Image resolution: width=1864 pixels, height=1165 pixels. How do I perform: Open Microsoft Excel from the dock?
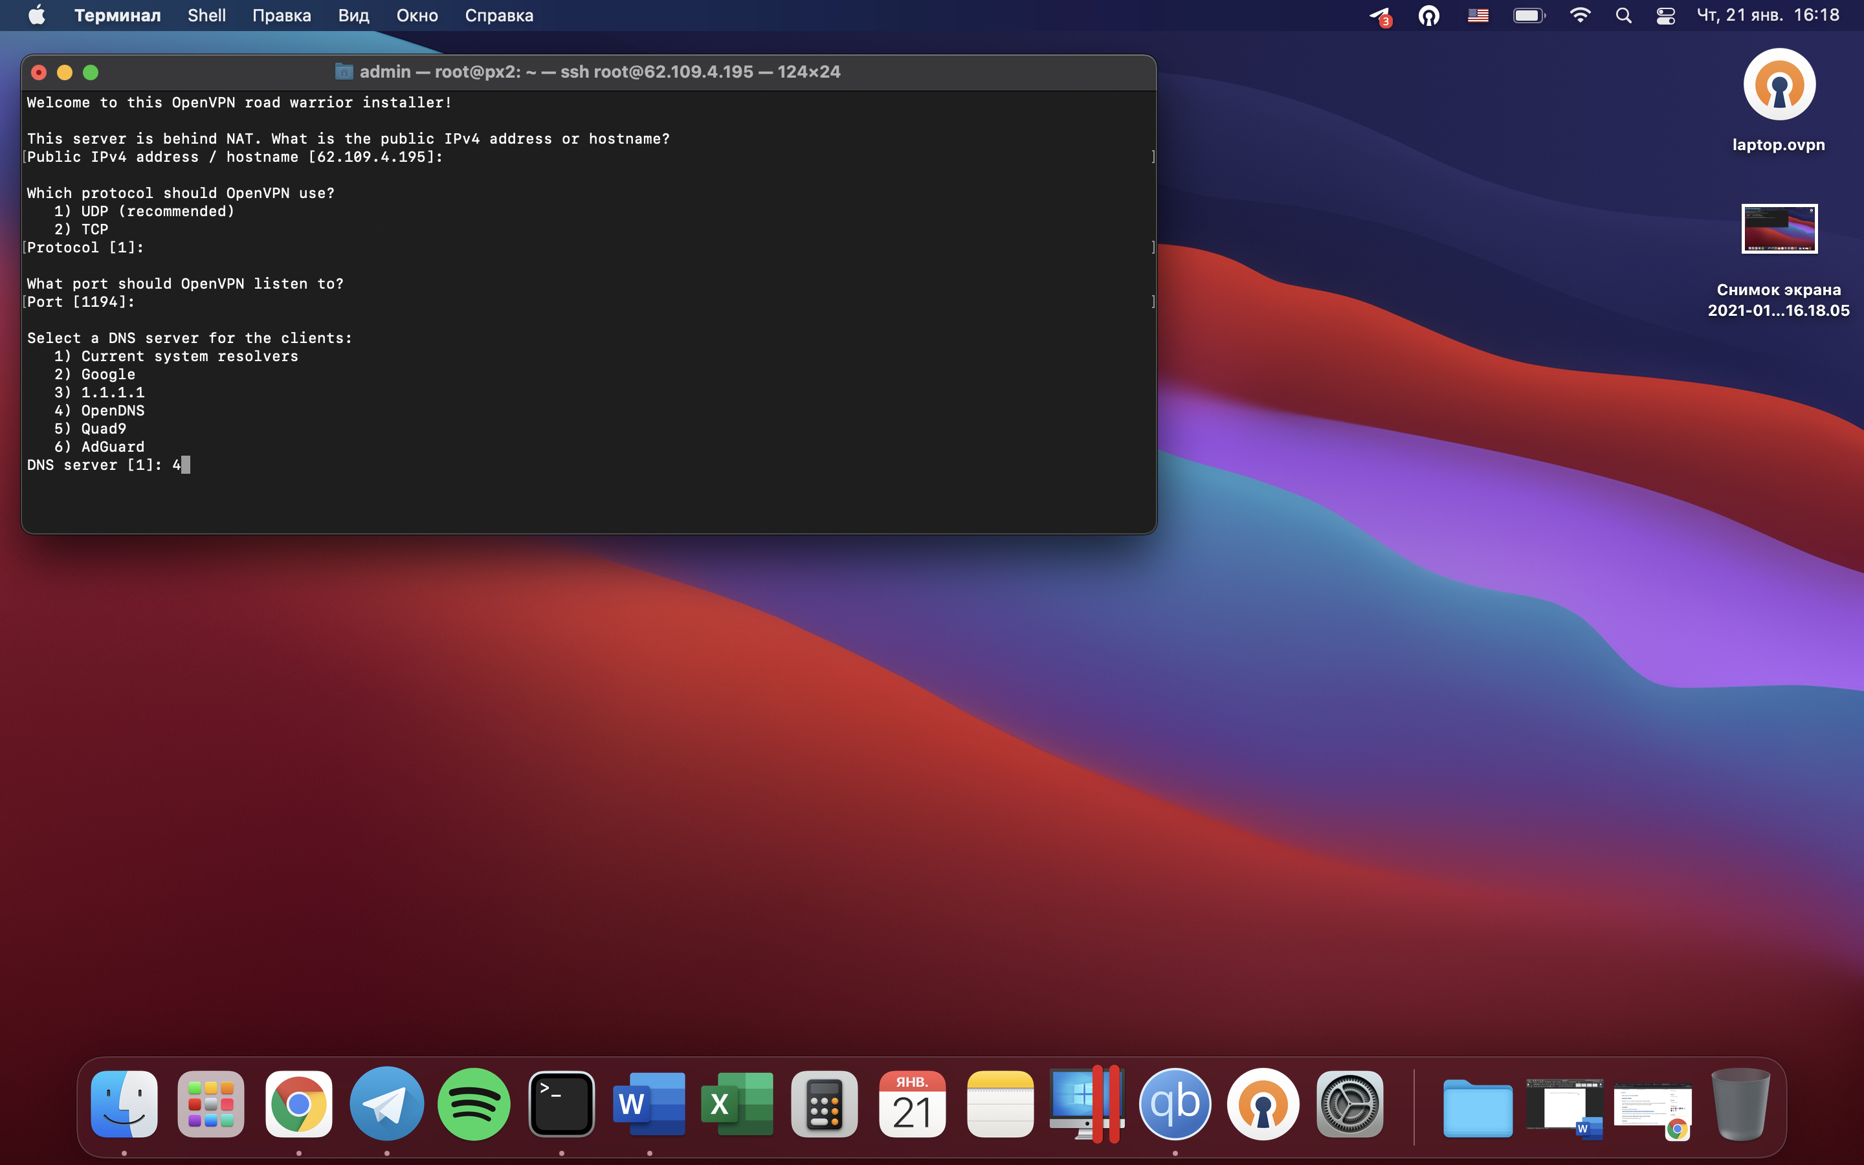click(x=737, y=1104)
